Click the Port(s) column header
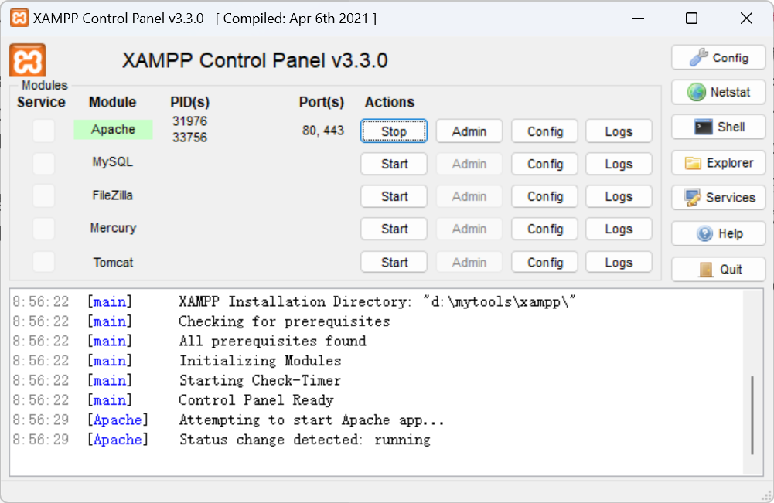774x503 pixels. tap(322, 102)
